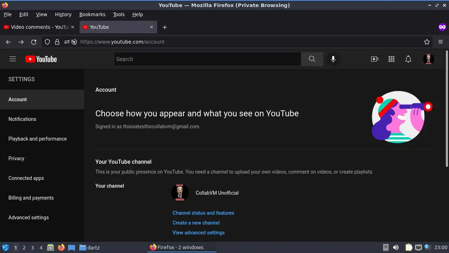Open the Bookmarks menu
Screen dimensions: 449x253
92,14
